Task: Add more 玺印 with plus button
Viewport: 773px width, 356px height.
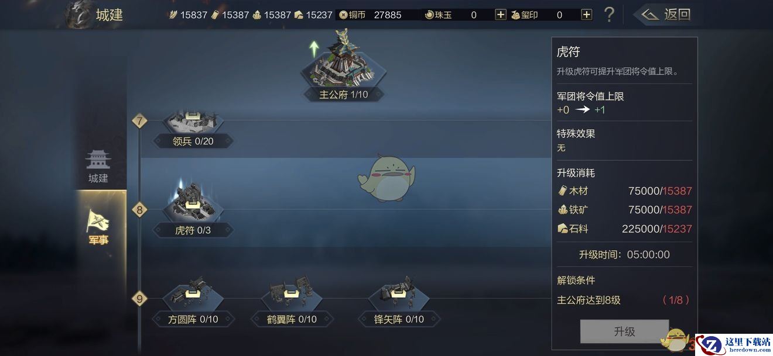Action: (586, 15)
